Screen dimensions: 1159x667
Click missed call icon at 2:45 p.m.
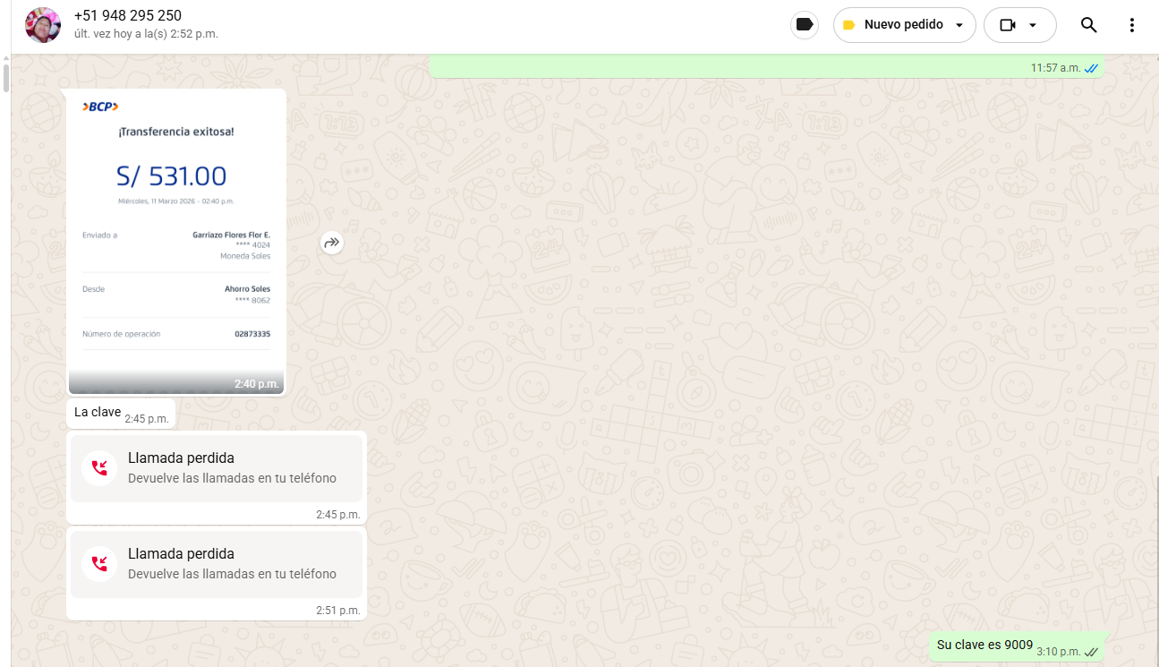point(99,467)
